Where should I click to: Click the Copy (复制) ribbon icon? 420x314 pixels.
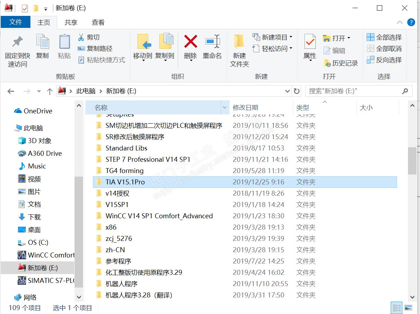coord(42,46)
